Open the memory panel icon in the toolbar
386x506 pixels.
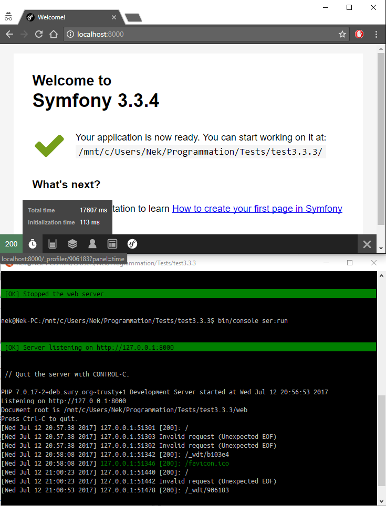(x=53, y=244)
